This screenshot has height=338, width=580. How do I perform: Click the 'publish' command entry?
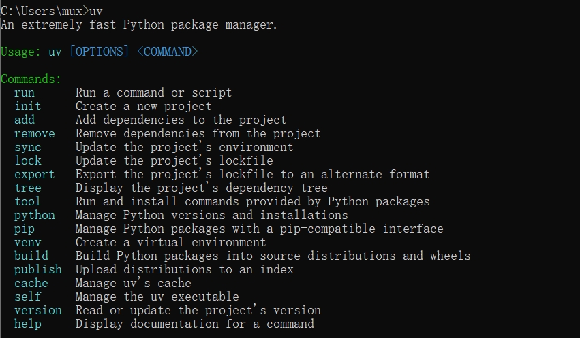38,269
